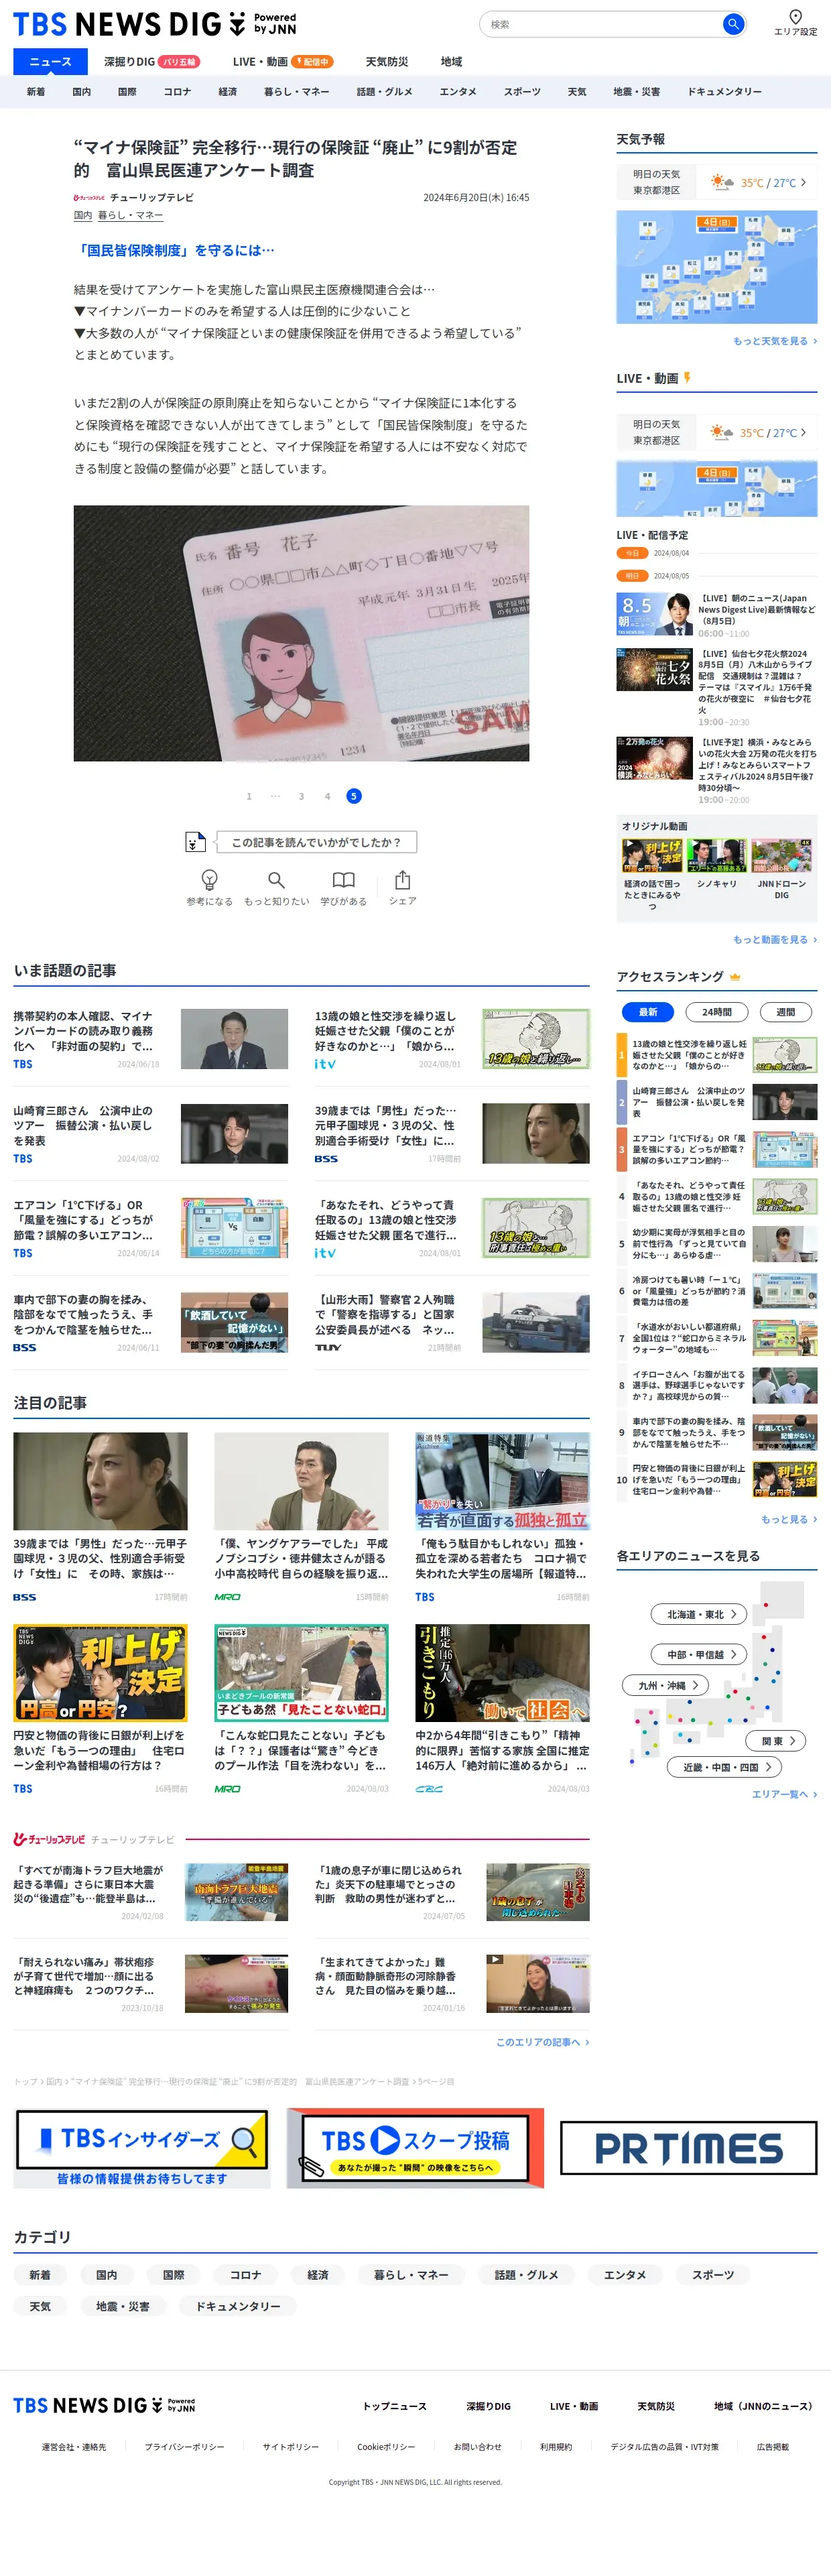Viewport: 831px width, 2576px height.
Task: Click TBSスクープ投稿 banner
Action: pyautogui.click(x=415, y=2148)
